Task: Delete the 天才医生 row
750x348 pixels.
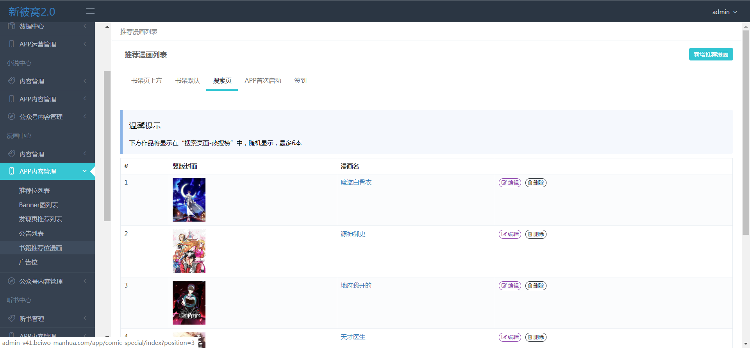Action: [x=536, y=337]
